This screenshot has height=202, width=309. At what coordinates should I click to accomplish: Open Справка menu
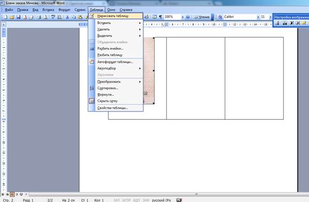pos(126,10)
